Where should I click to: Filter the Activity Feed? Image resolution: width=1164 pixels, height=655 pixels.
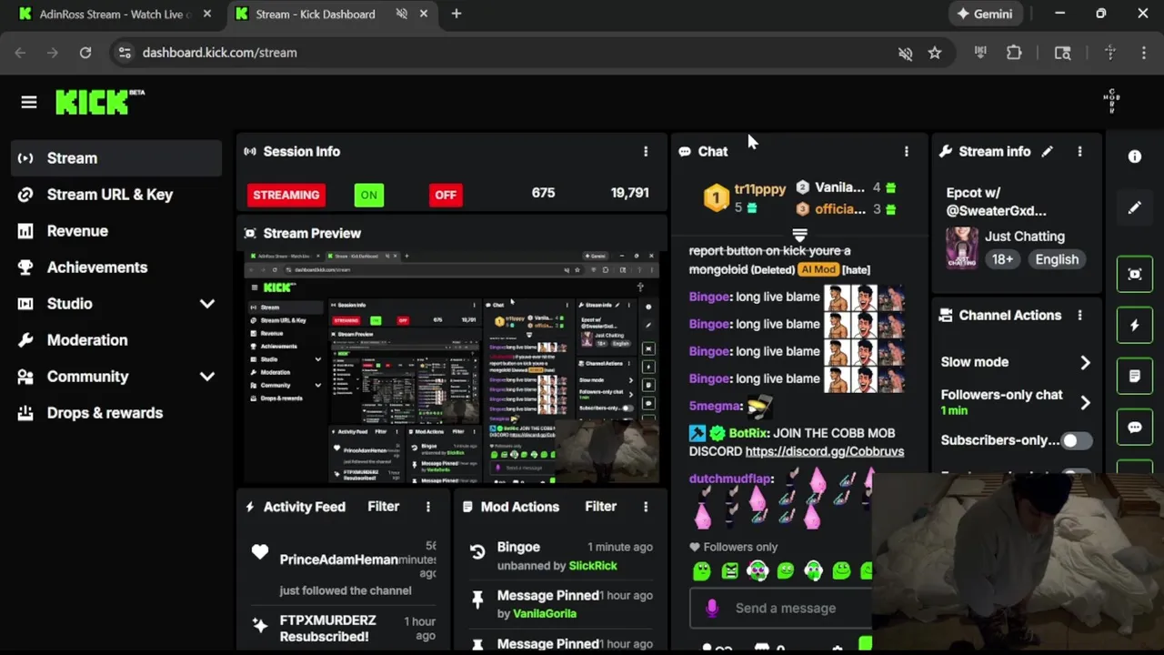coord(383,507)
